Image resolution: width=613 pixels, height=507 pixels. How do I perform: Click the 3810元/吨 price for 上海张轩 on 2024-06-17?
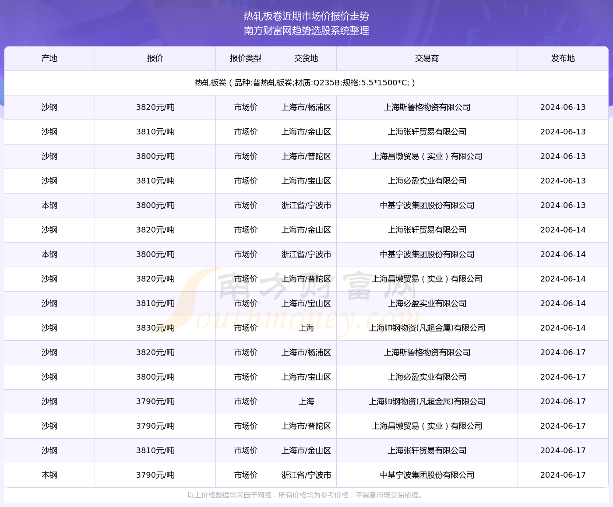click(155, 451)
